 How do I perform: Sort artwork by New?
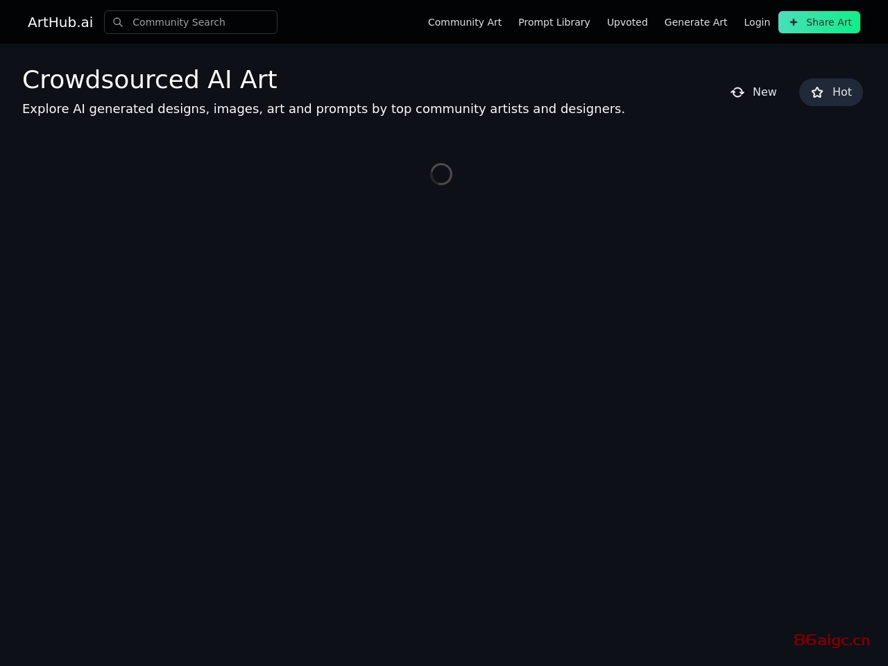point(753,92)
